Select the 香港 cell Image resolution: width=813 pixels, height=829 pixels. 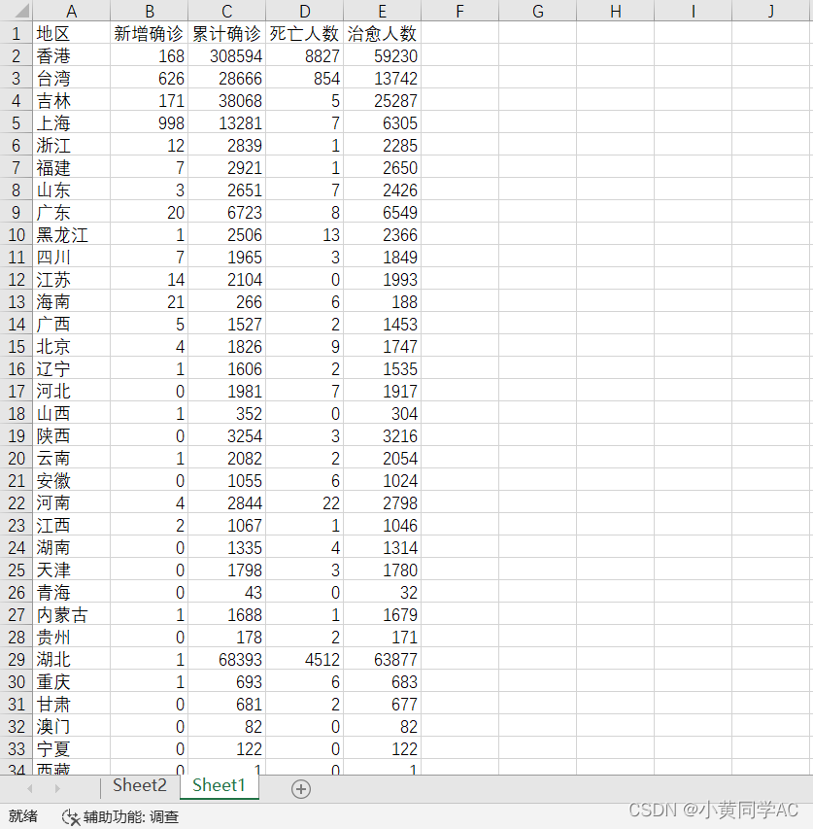71,55
